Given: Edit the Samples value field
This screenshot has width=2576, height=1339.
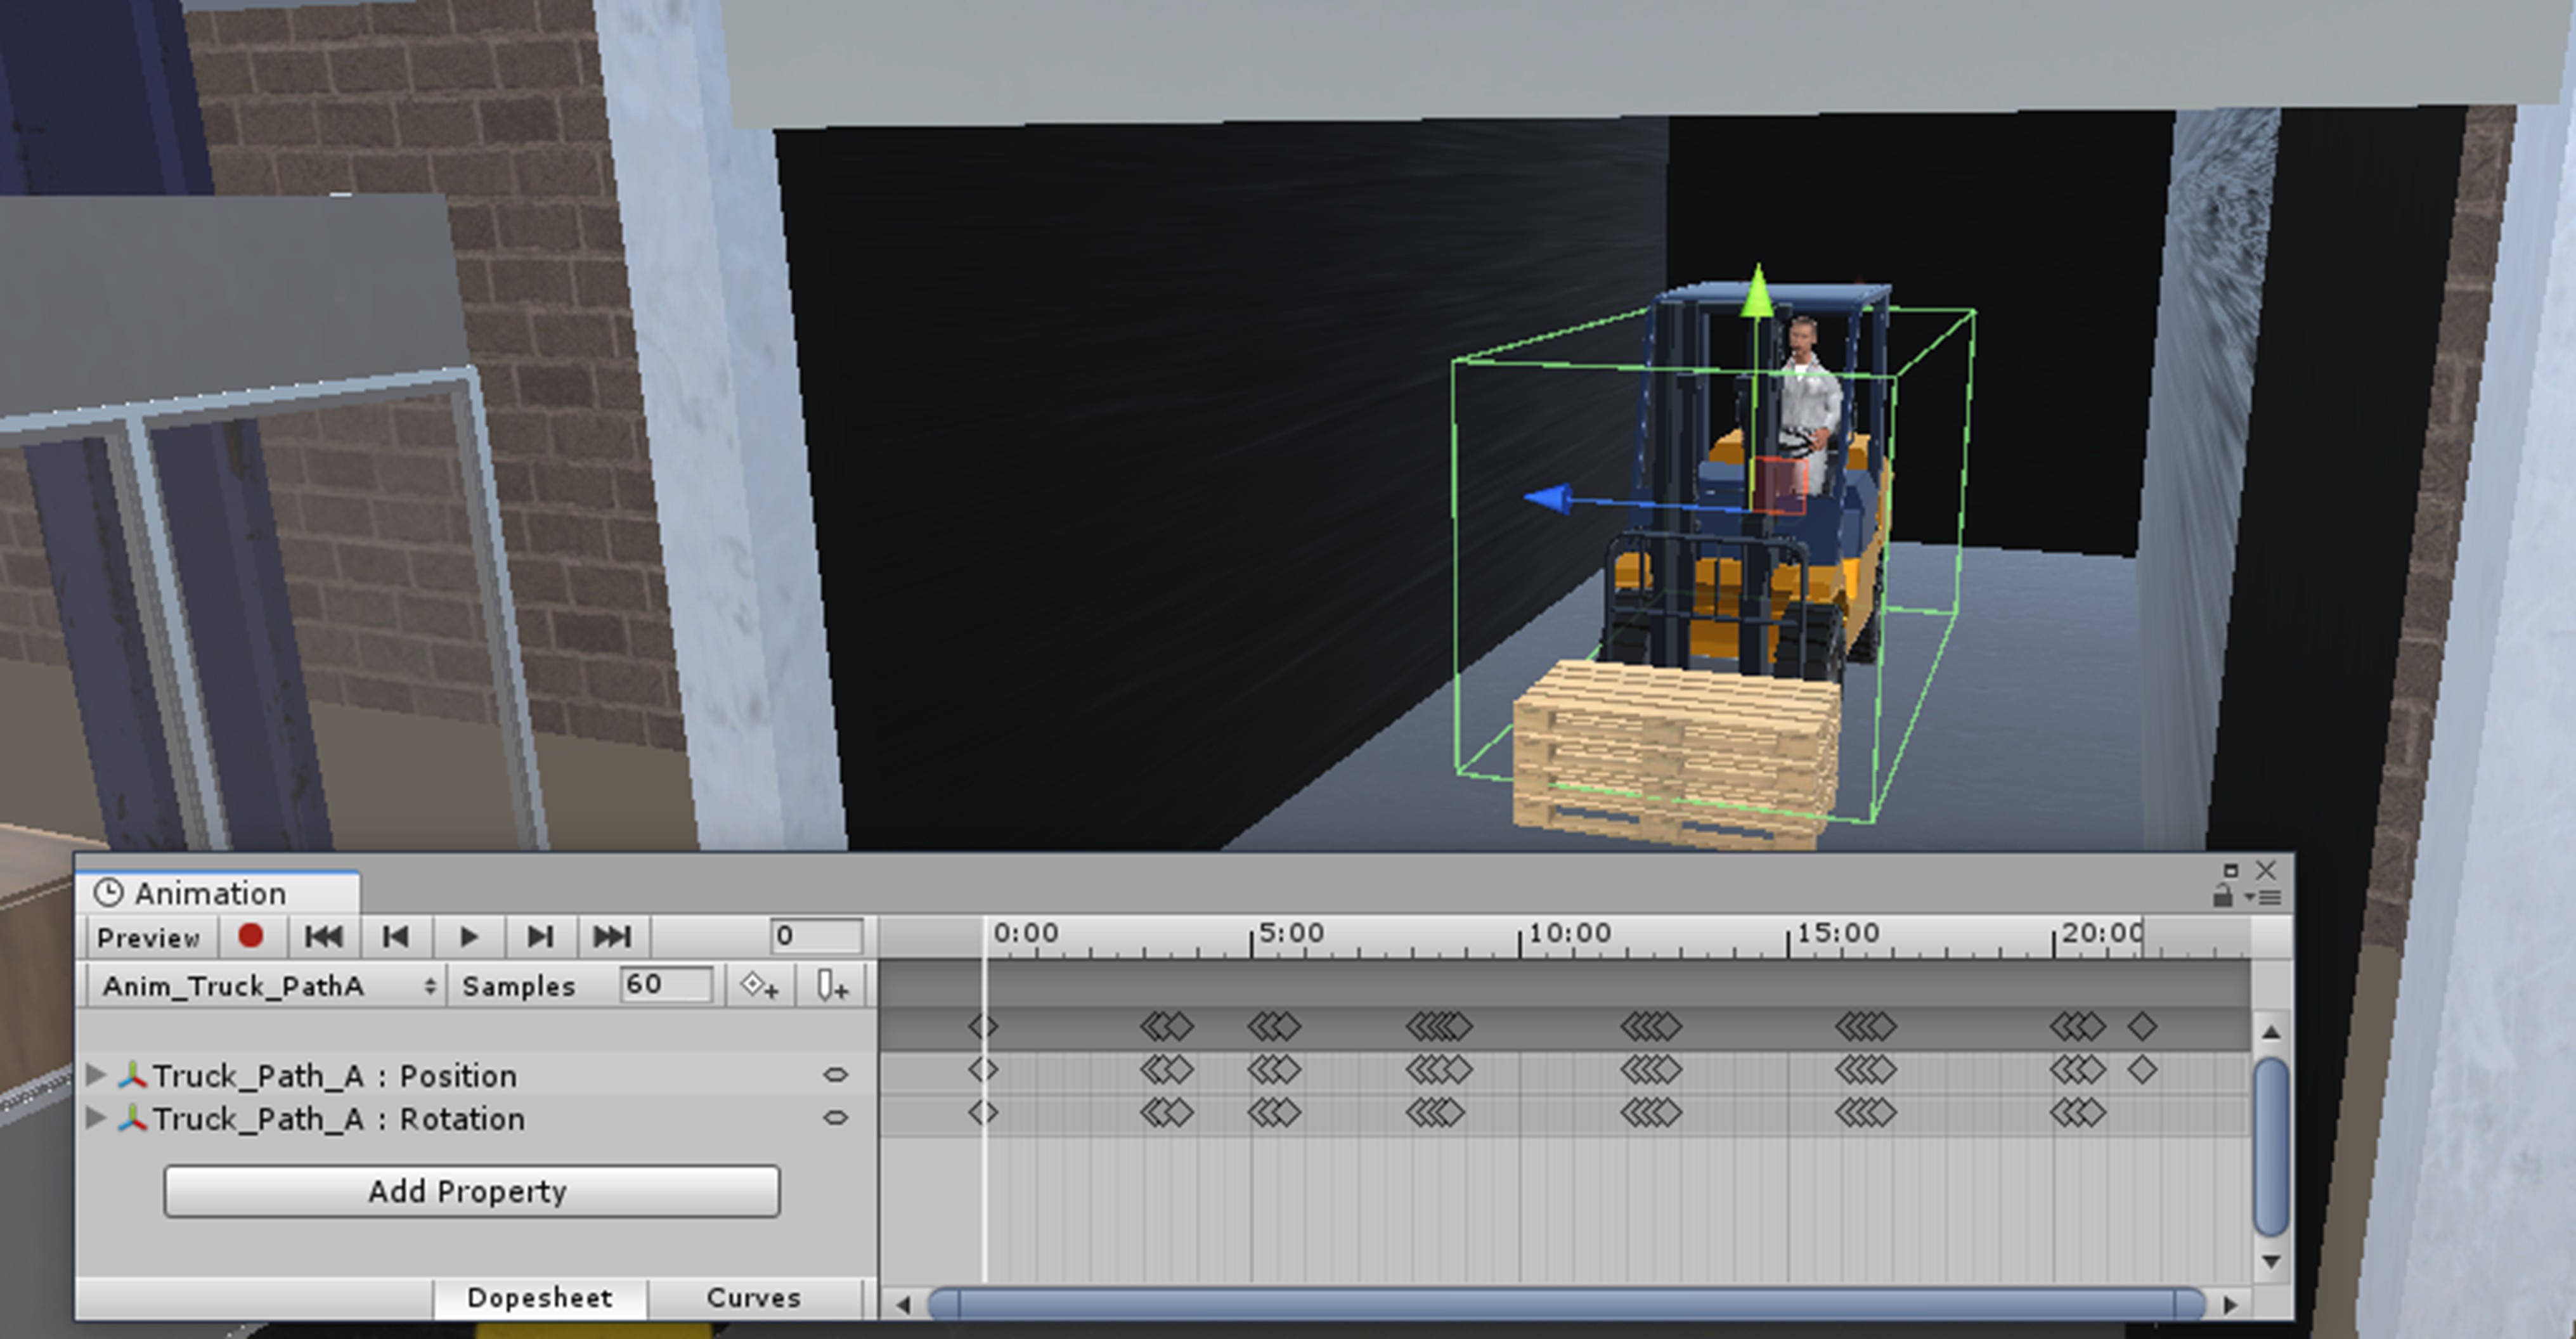Looking at the screenshot, I should click(665, 984).
